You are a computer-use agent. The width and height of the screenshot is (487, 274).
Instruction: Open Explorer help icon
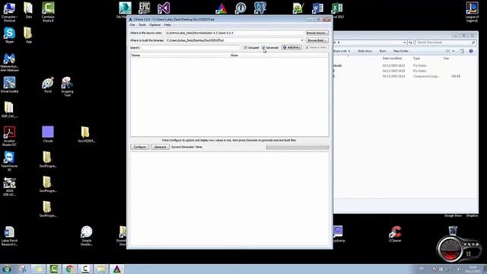click(x=471, y=51)
